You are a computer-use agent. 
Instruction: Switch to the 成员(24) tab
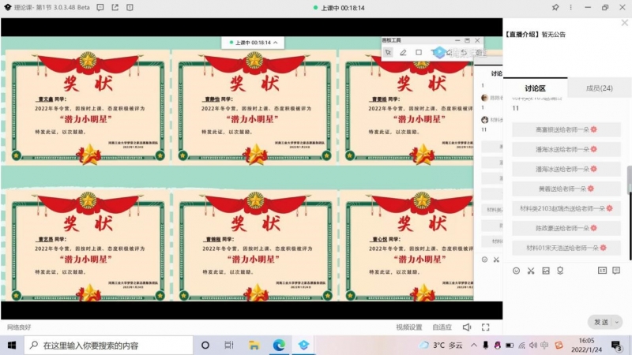(599, 88)
